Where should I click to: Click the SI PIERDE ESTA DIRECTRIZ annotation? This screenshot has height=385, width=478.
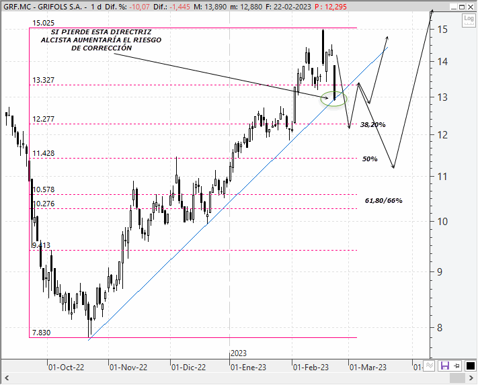tap(102, 40)
